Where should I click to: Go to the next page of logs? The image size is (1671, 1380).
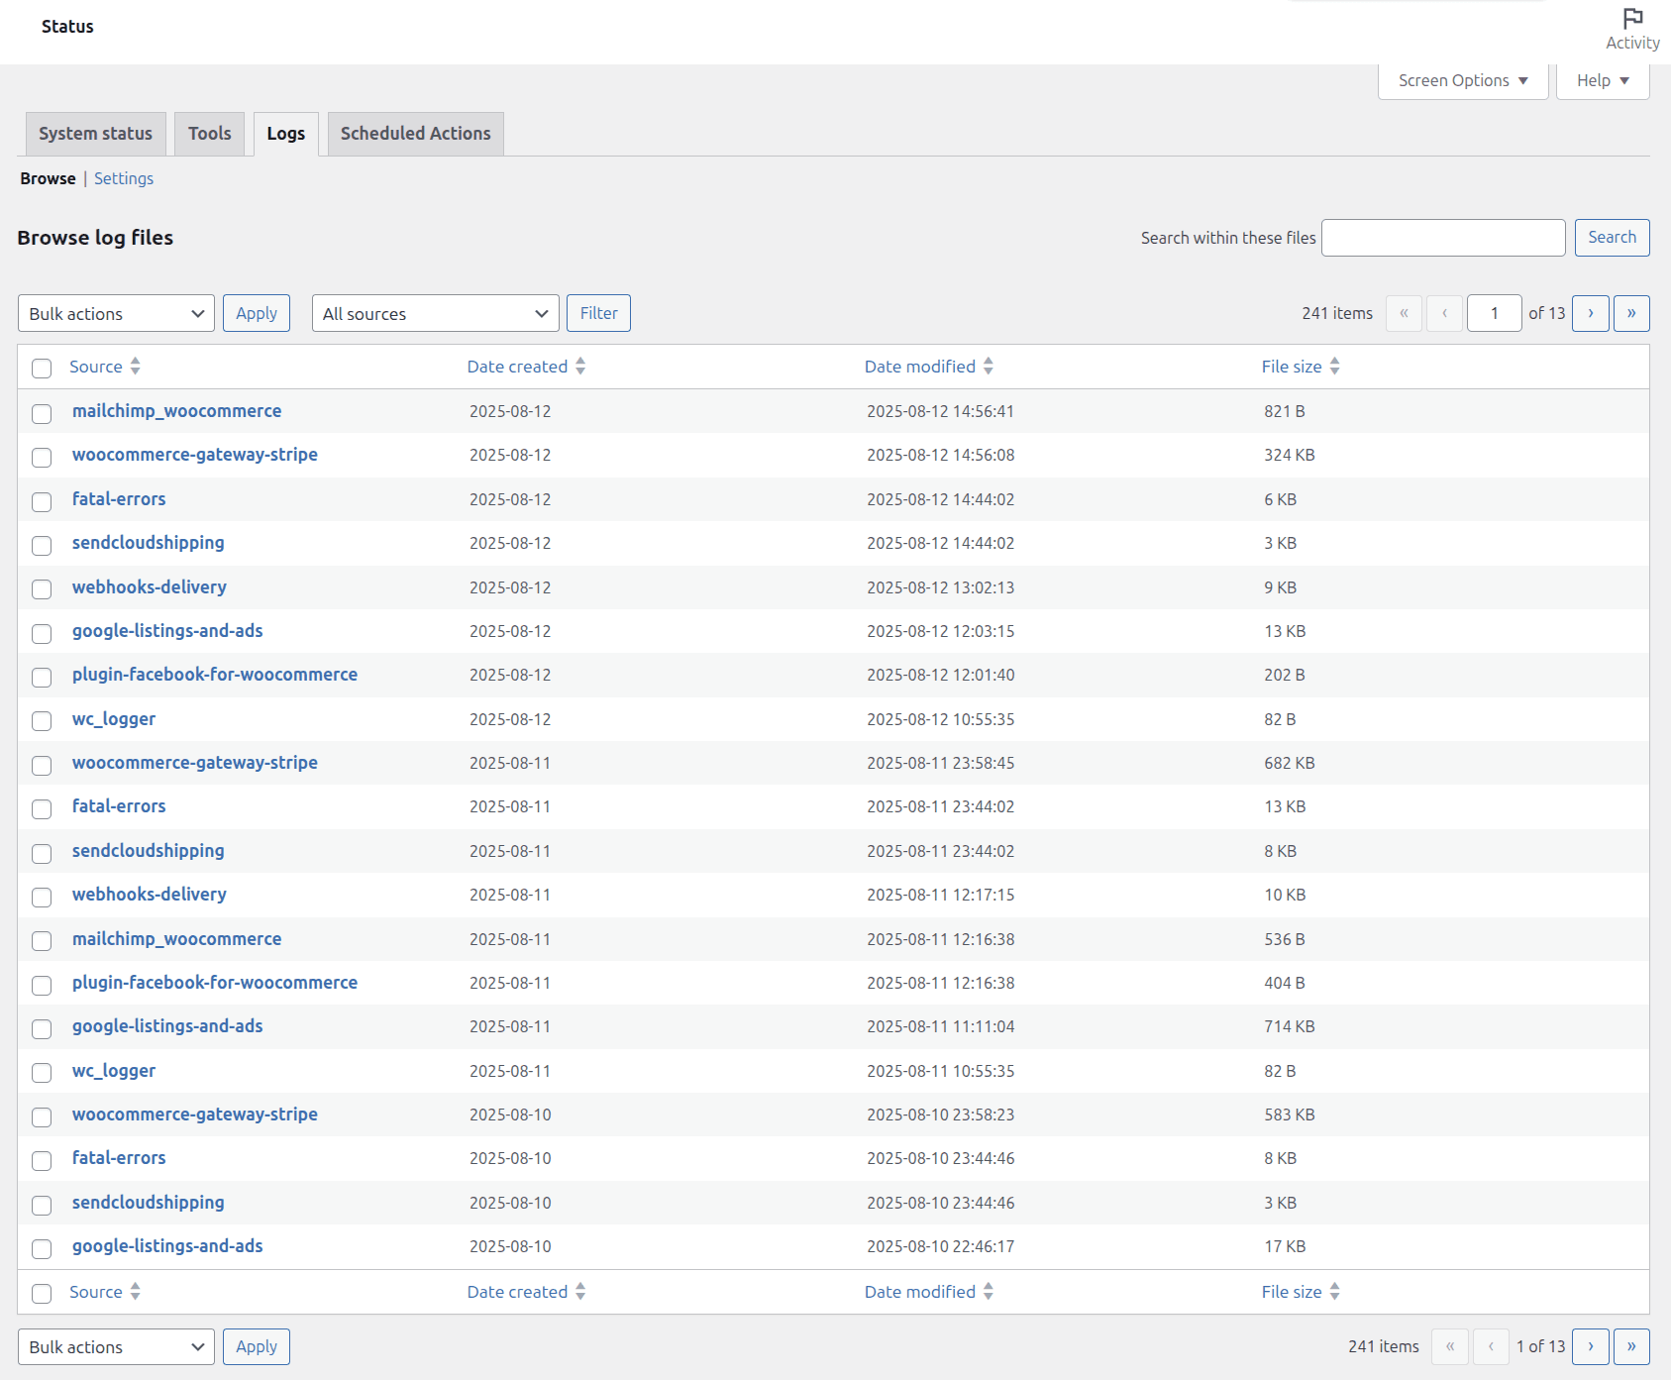coord(1590,313)
